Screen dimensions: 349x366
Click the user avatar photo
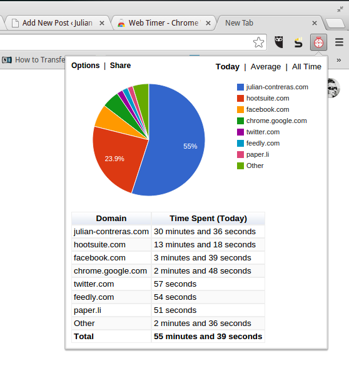tap(334, 88)
